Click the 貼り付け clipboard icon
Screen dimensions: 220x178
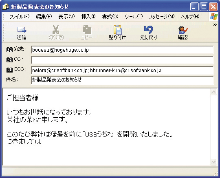[x=118, y=29]
